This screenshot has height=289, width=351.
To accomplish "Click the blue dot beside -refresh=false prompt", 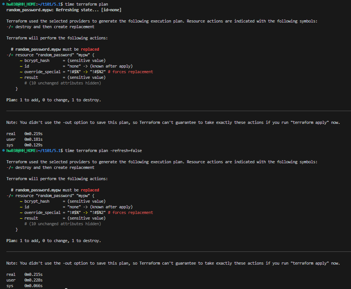I will tap(3, 151).
